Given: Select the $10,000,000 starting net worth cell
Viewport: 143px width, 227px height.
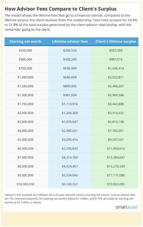Looking at the screenshot, I should coord(25,184).
